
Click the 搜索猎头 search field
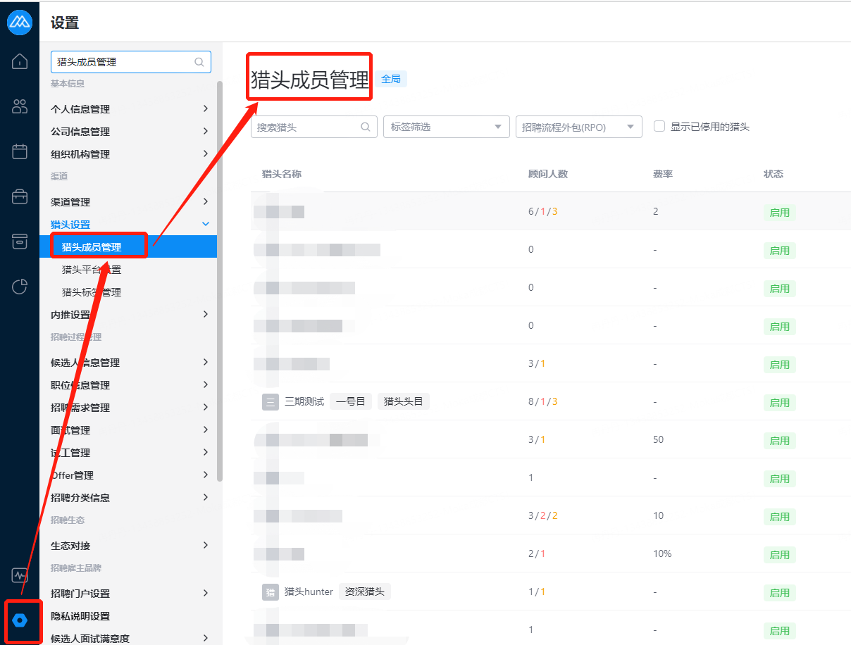click(314, 127)
